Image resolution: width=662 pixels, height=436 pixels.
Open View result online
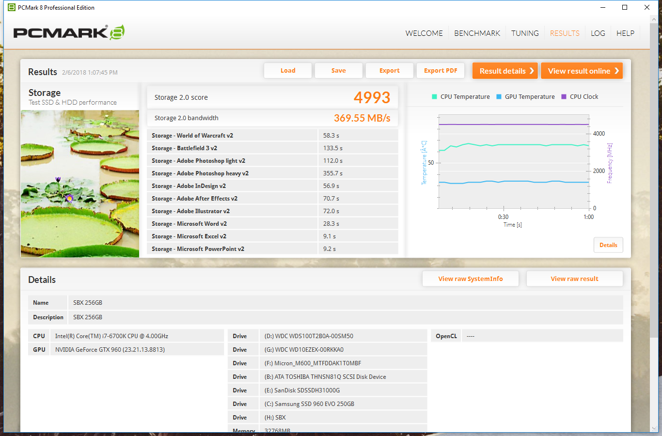581,71
